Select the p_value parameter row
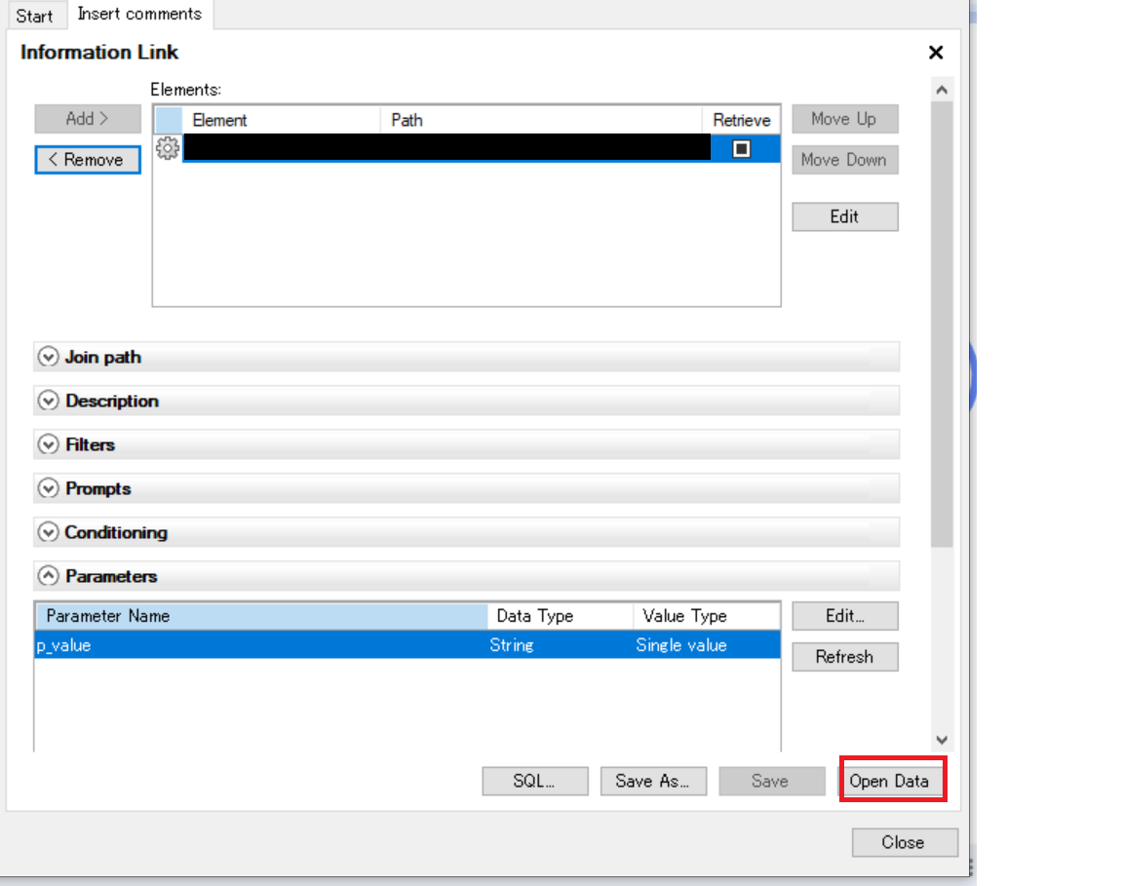This screenshot has width=1123, height=886. (407, 644)
